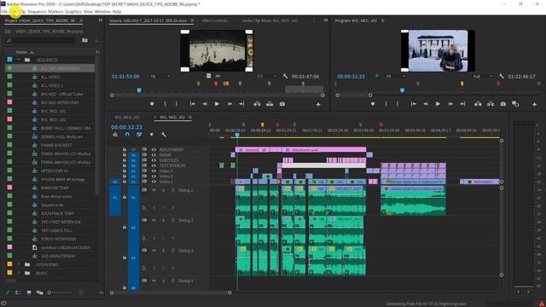
Task: Open Program monitor Fit zoom dropdown
Action: click(395, 76)
